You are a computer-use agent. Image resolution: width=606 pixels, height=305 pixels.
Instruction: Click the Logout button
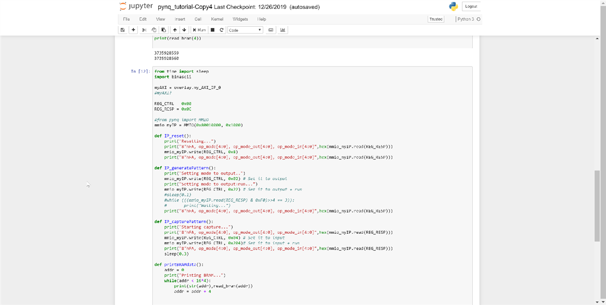click(471, 6)
